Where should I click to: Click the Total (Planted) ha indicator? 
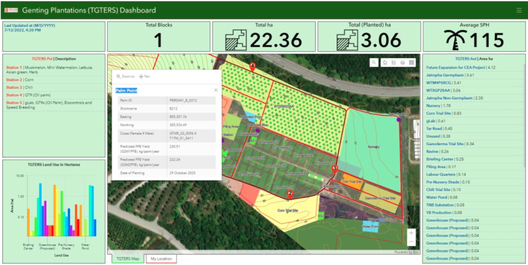(369, 37)
